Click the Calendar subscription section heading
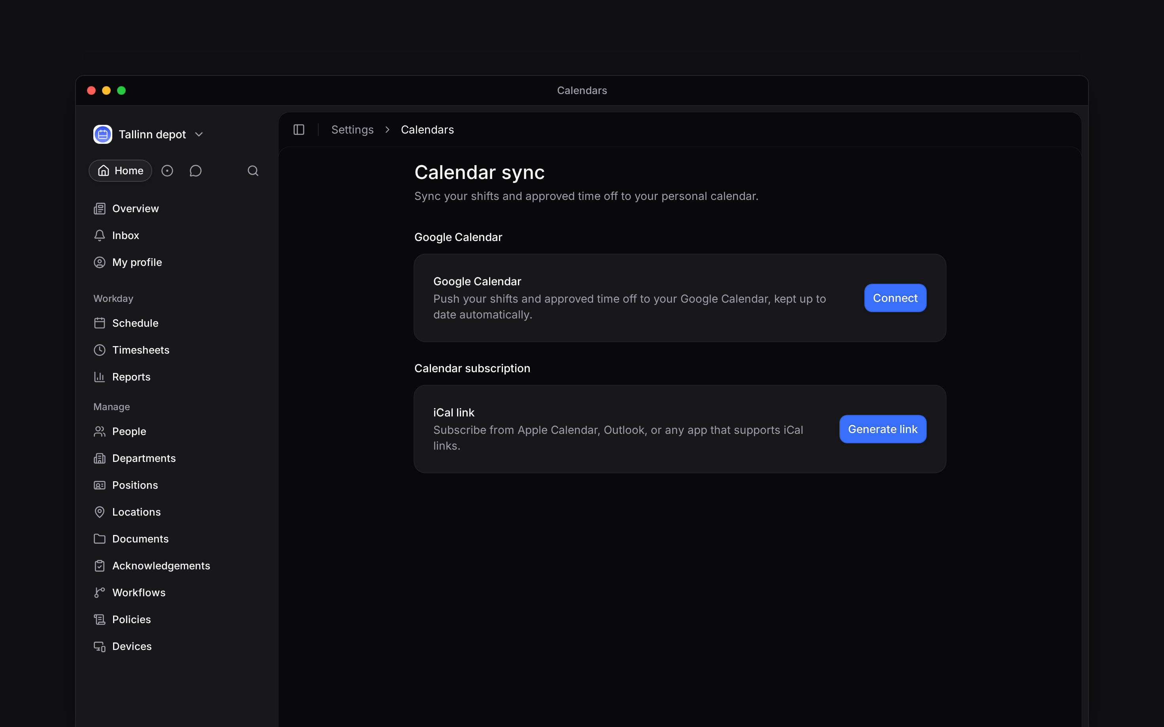This screenshot has width=1164, height=727. 472,368
